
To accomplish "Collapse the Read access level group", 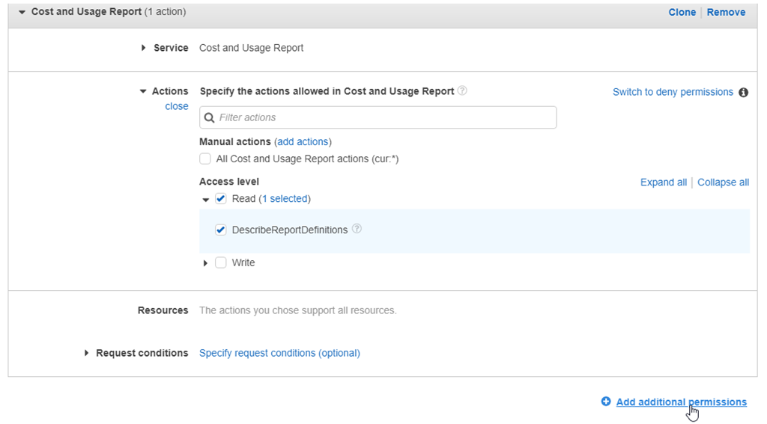I will coord(206,200).
